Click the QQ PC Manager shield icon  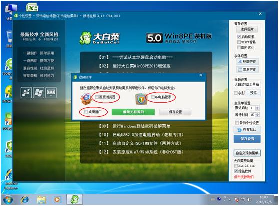point(141,99)
